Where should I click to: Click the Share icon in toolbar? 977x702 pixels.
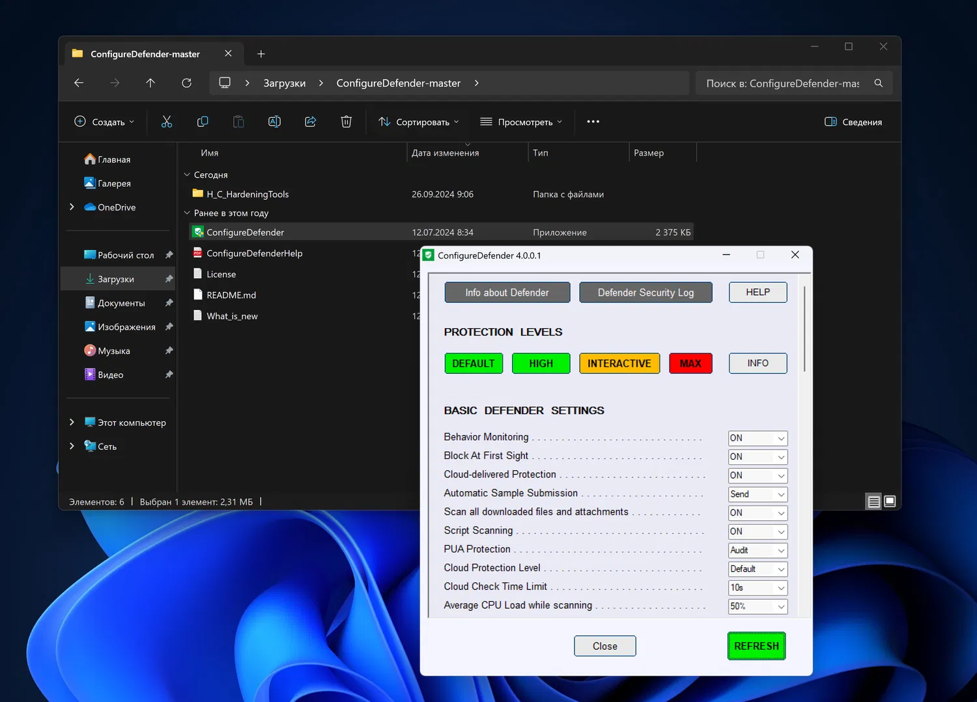click(x=310, y=122)
